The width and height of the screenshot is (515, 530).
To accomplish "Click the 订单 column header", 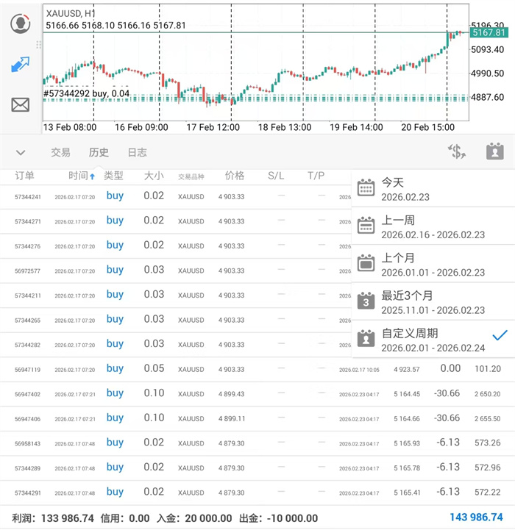I will pos(25,176).
